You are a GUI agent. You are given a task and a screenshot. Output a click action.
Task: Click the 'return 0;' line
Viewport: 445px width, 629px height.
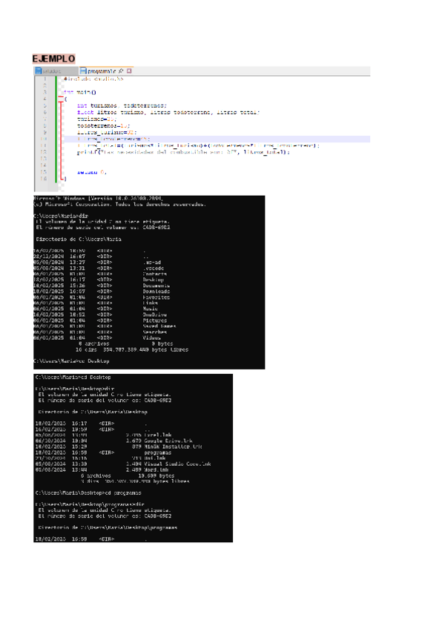click(x=91, y=172)
